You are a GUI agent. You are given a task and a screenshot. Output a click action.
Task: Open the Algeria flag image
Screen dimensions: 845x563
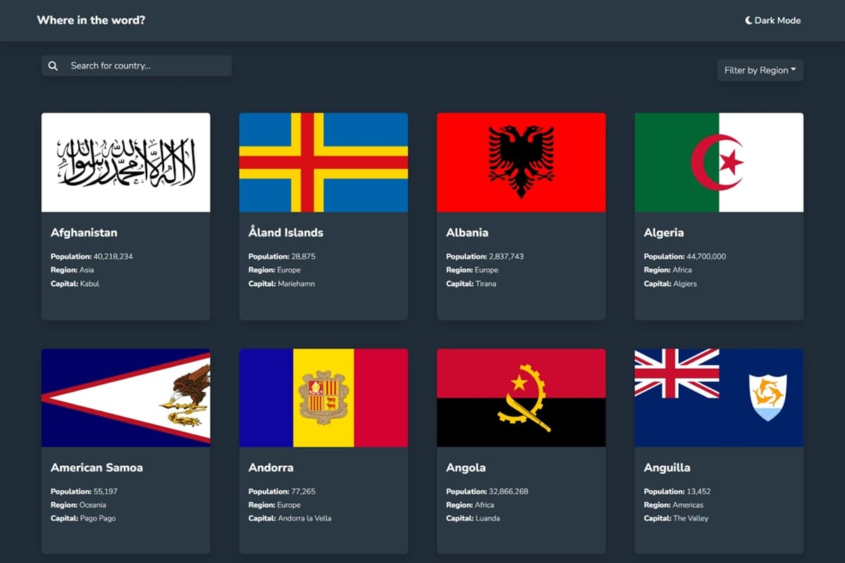pyautogui.click(x=719, y=163)
